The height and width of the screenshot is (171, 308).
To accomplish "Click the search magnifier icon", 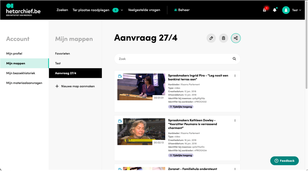I will (x=234, y=59).
